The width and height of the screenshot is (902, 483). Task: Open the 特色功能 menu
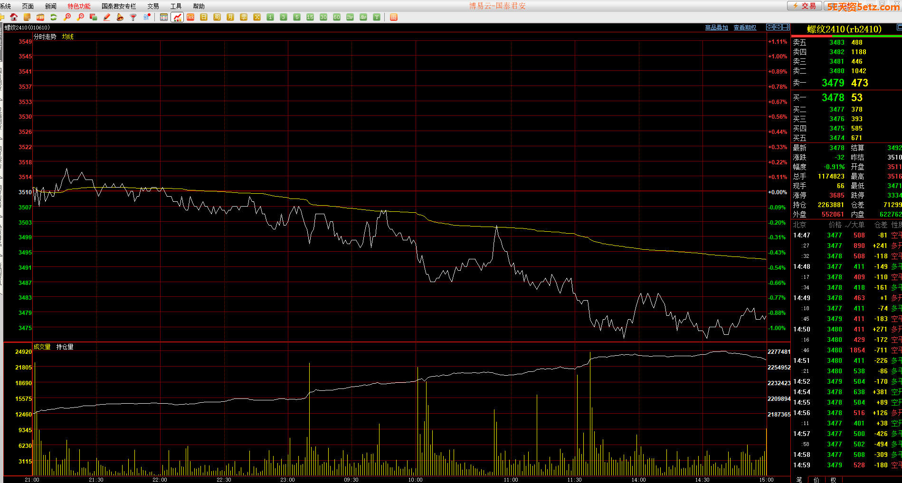click(x=79, y=6)
